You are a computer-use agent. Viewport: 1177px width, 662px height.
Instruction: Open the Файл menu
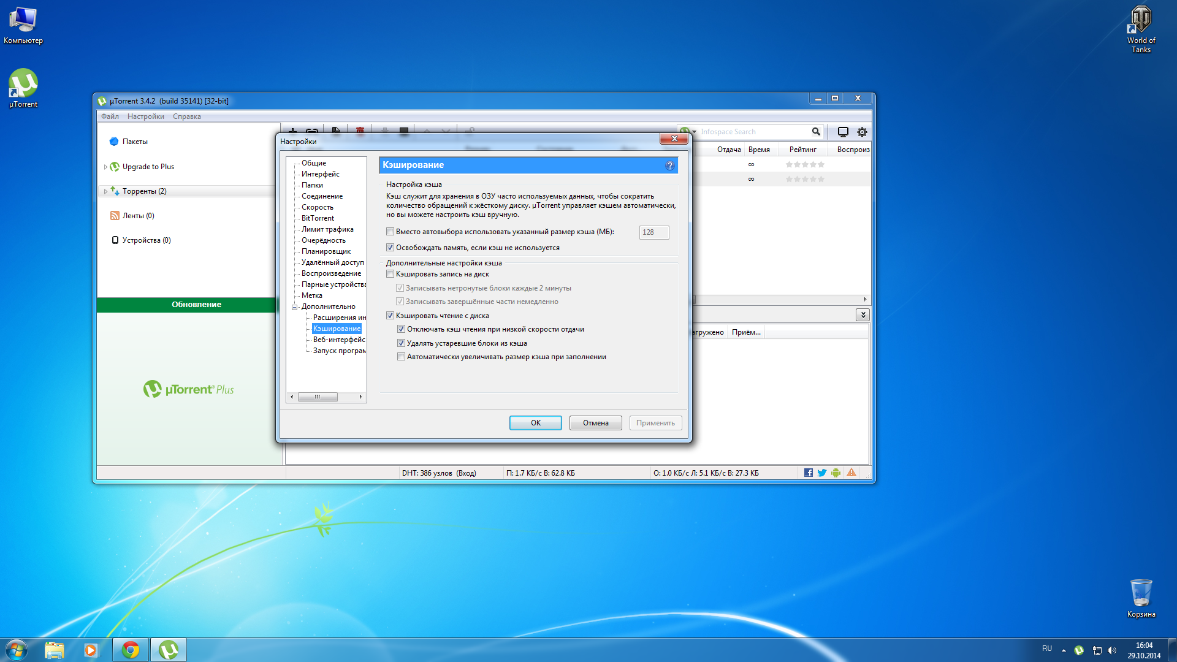point(110,116)
